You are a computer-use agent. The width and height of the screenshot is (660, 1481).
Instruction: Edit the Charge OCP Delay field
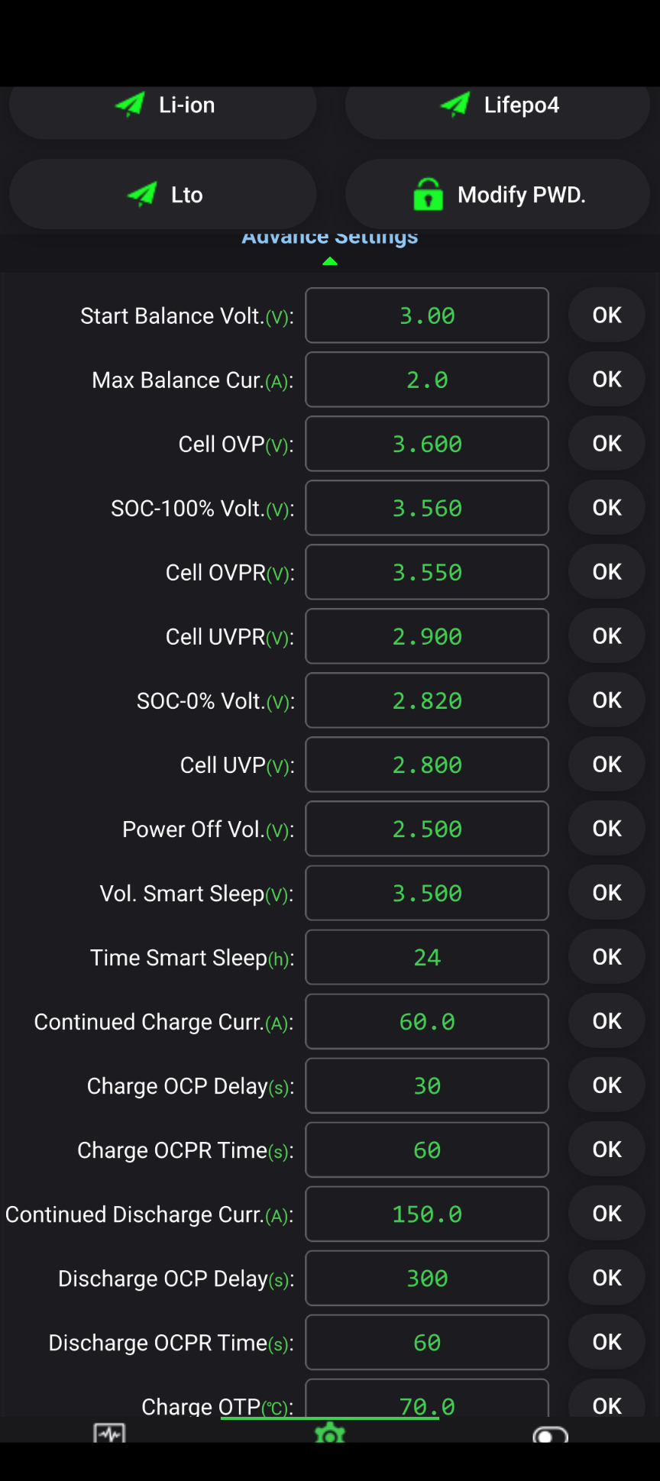(x=427, y=1085)
